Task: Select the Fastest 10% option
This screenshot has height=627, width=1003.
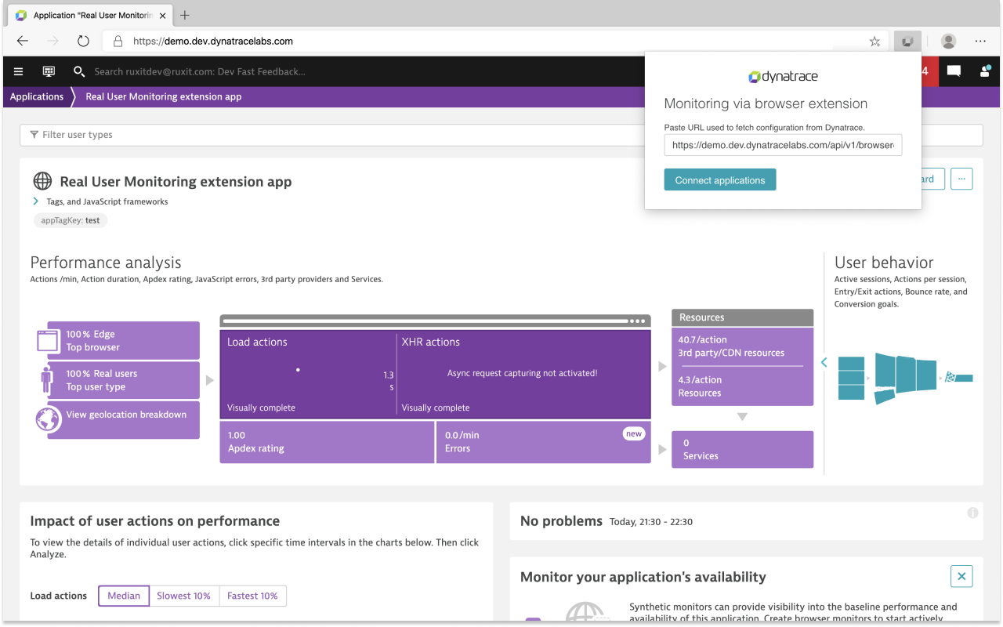Action: [x=252, y=596]
